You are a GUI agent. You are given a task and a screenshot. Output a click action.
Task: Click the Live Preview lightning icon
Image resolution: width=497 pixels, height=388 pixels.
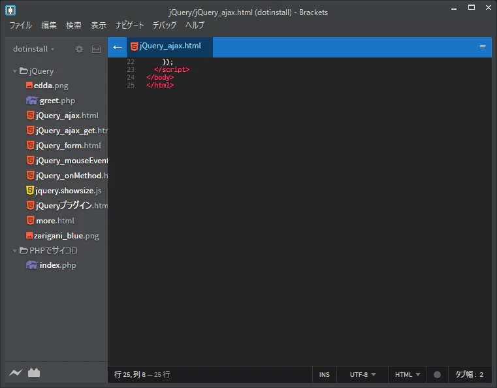coord(16,373)
